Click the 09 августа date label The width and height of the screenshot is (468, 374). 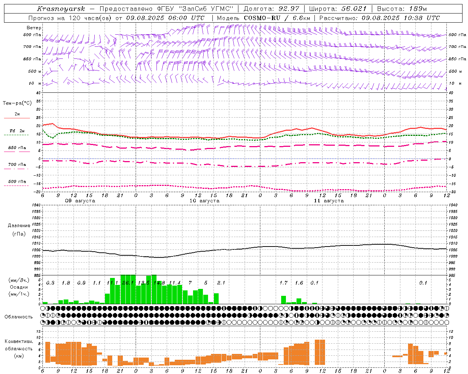tap(80, 201)
